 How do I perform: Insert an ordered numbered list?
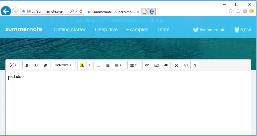pyautogui.click(x=108, y=65)
